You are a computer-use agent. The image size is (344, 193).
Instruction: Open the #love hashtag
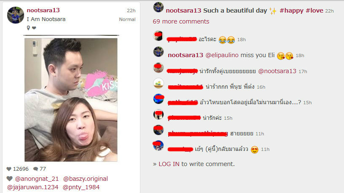[314, 11]
